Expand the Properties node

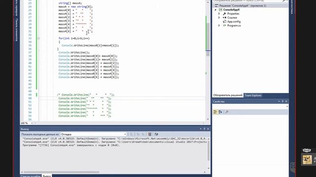click(x=219, y=14)
